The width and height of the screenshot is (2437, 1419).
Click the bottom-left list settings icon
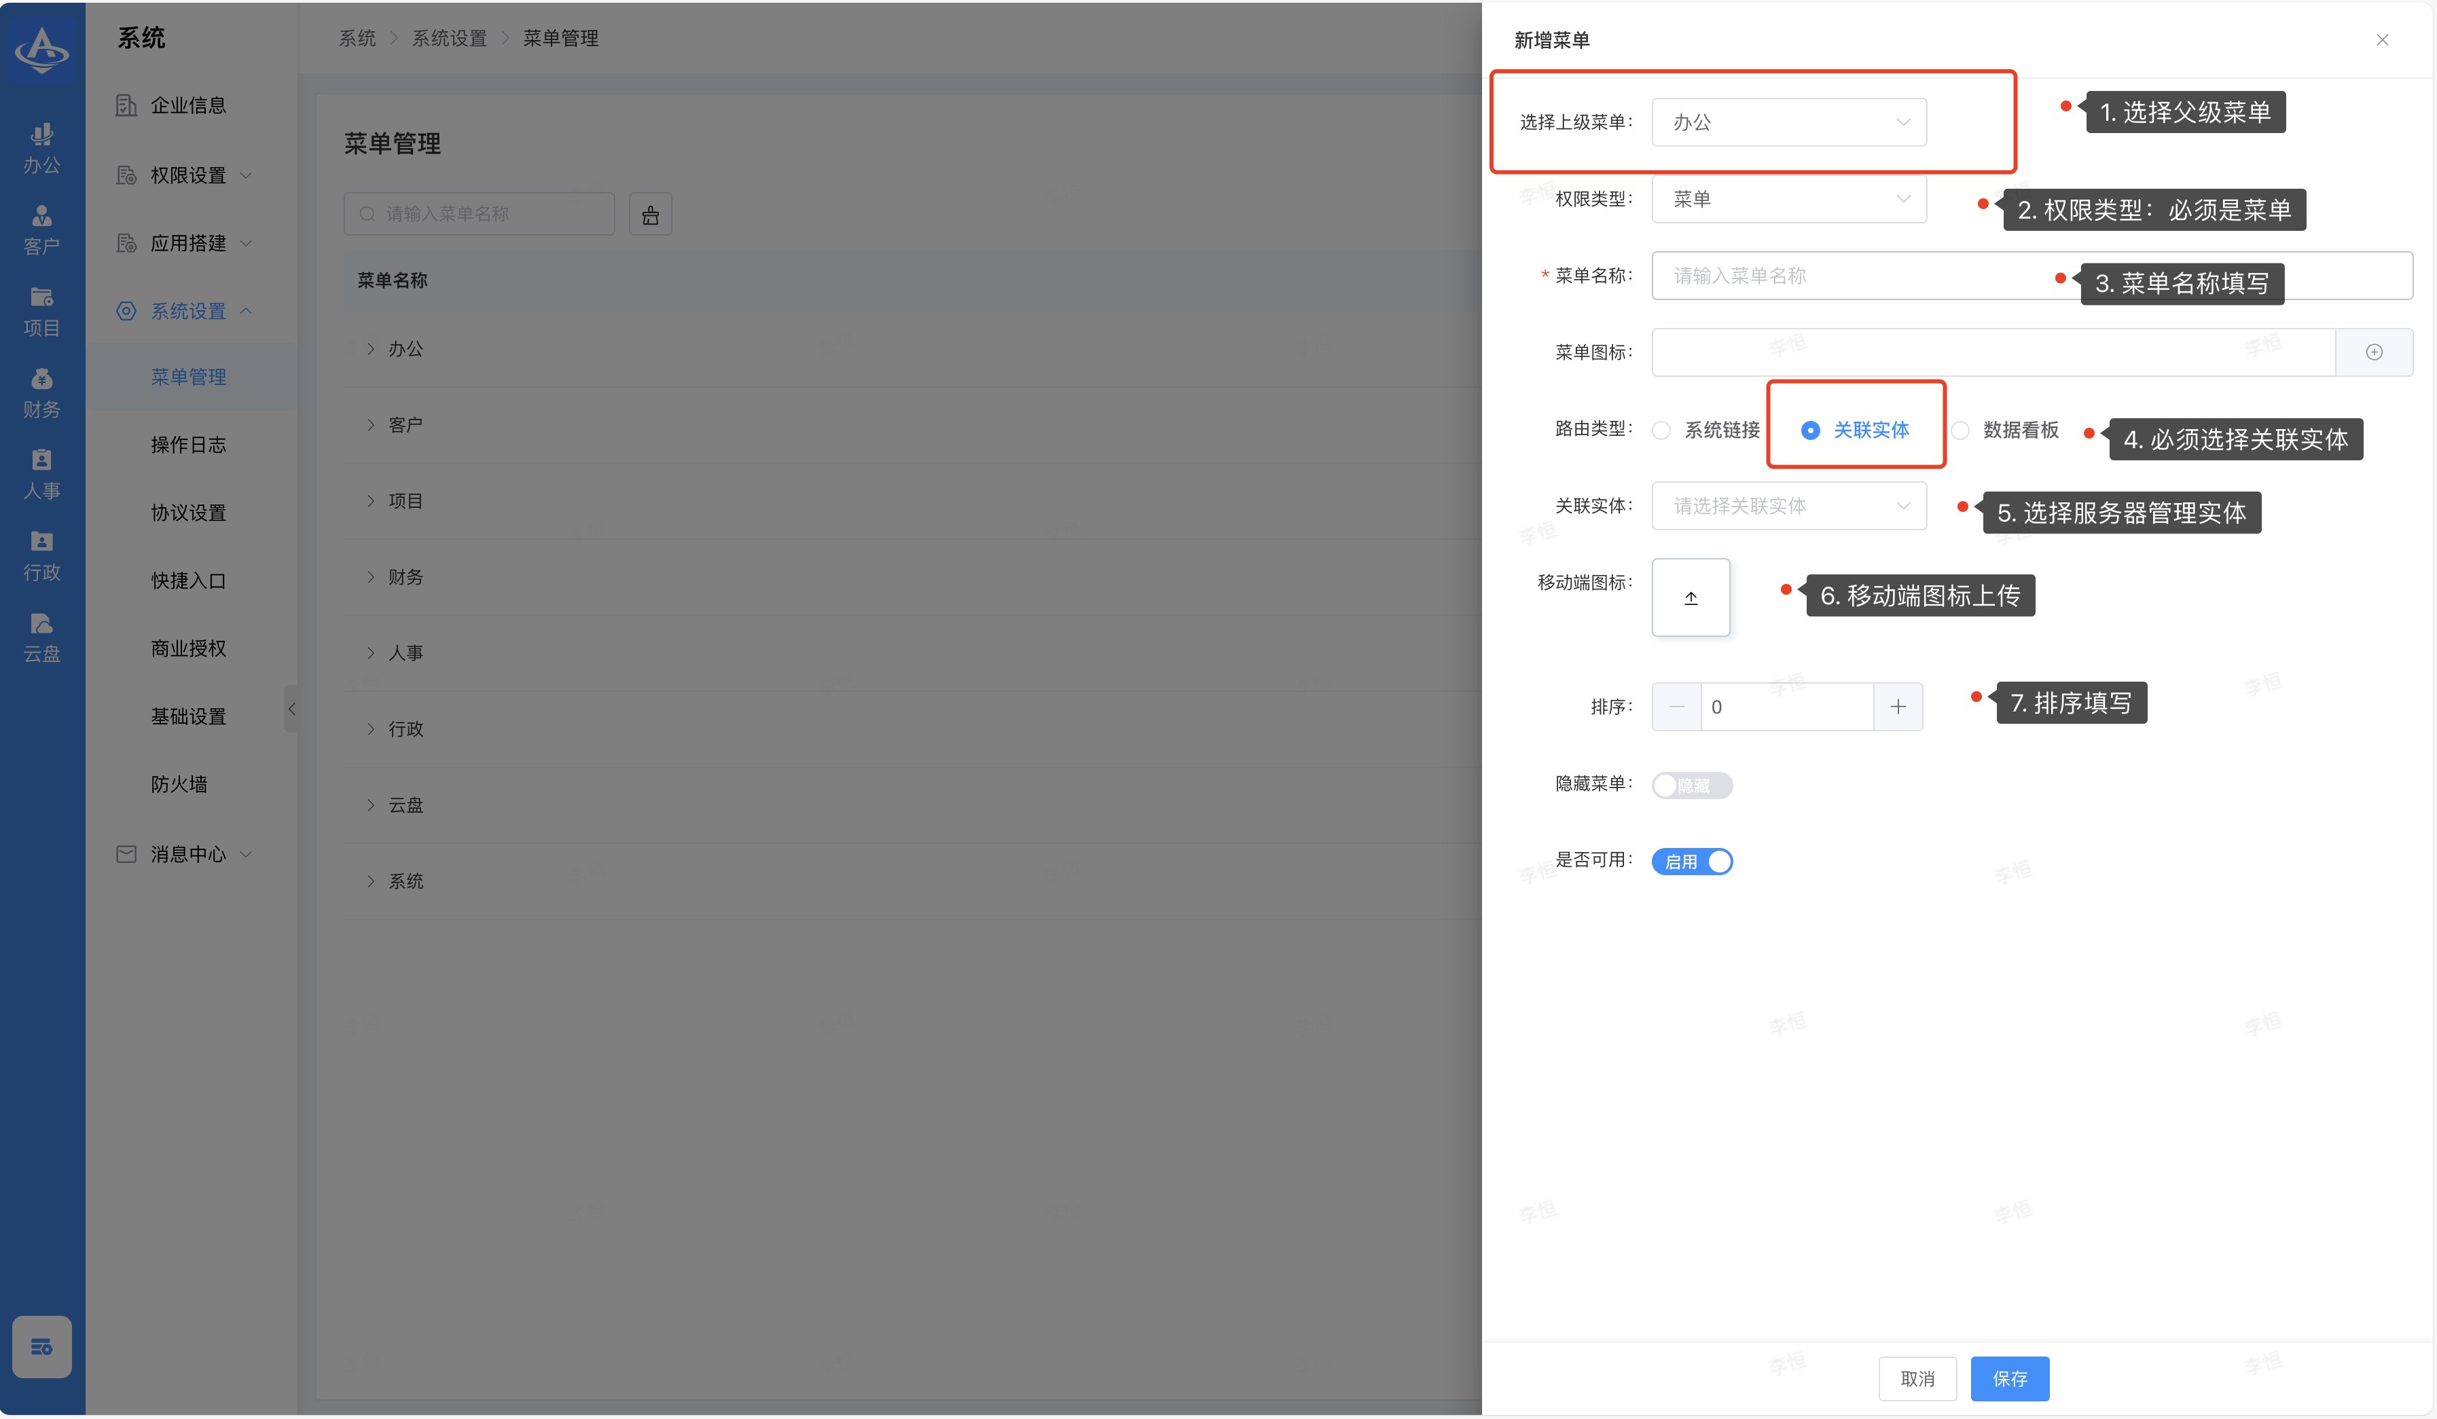(x=41, y=1346)
